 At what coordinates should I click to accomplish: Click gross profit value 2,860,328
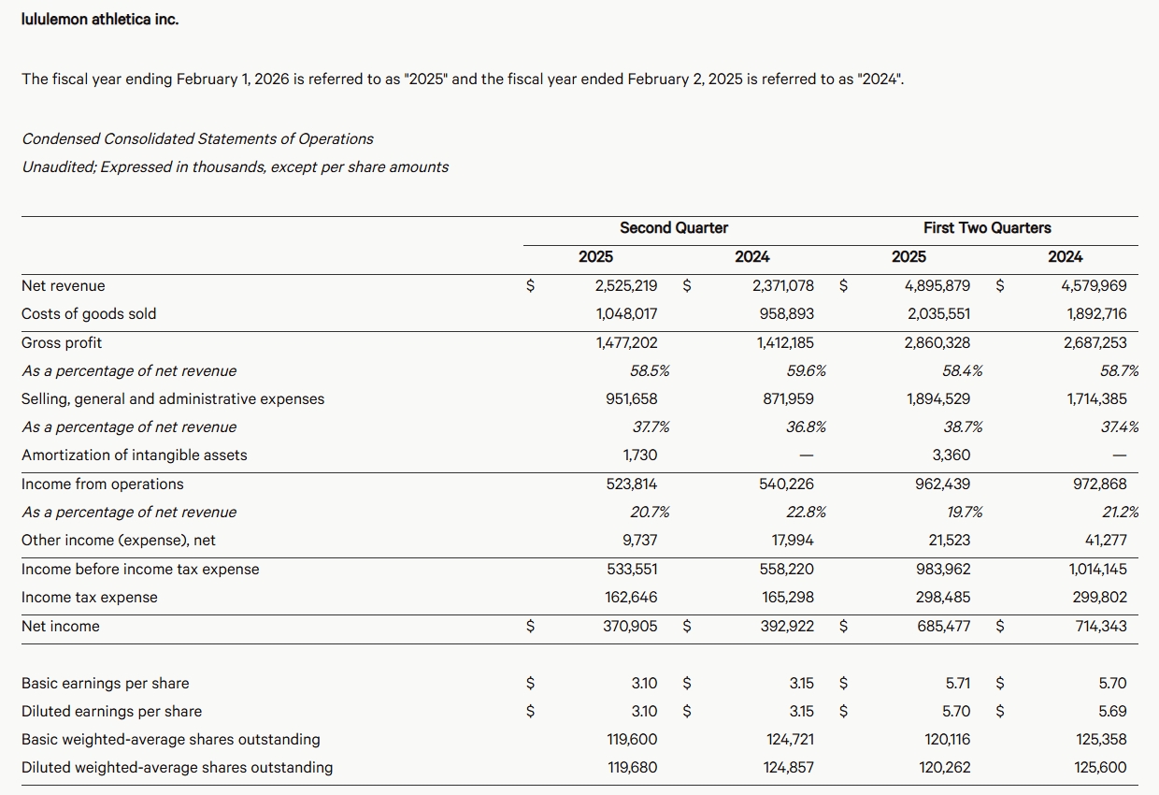937,343
